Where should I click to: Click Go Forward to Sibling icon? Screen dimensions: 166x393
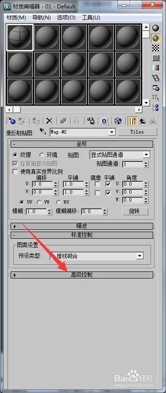pos(153,121)
